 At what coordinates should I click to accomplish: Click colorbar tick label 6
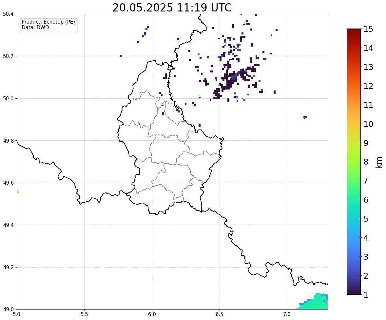[366, 200]
